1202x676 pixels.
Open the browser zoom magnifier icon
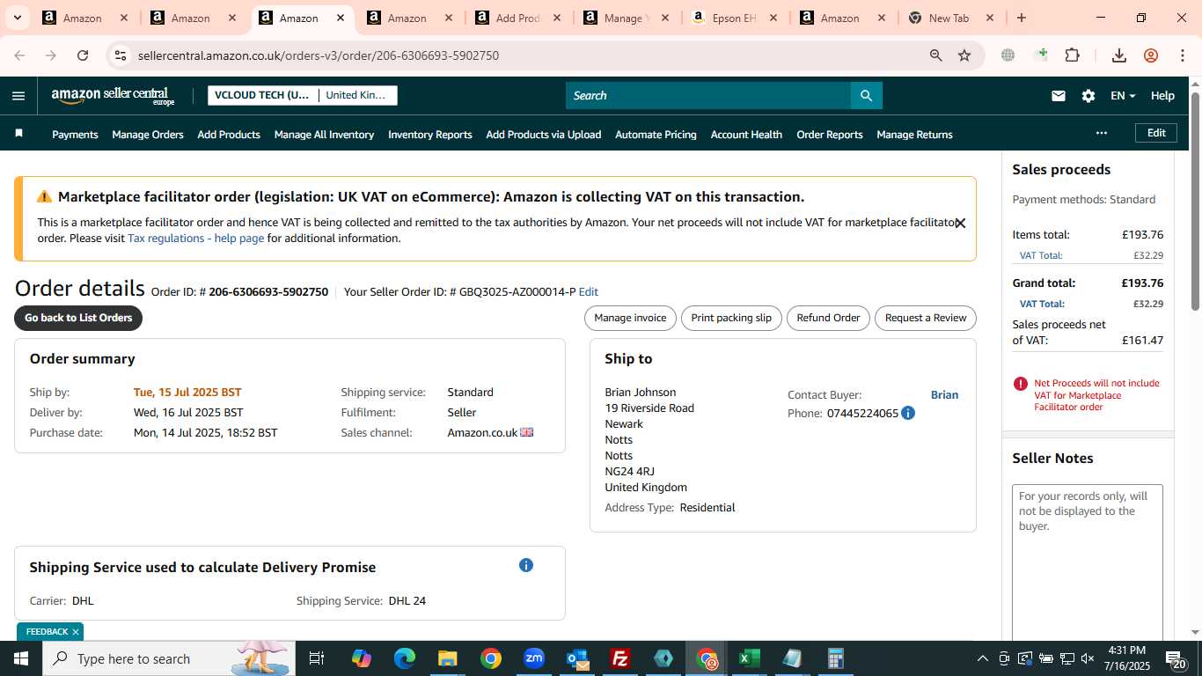[x=936, y=55]
